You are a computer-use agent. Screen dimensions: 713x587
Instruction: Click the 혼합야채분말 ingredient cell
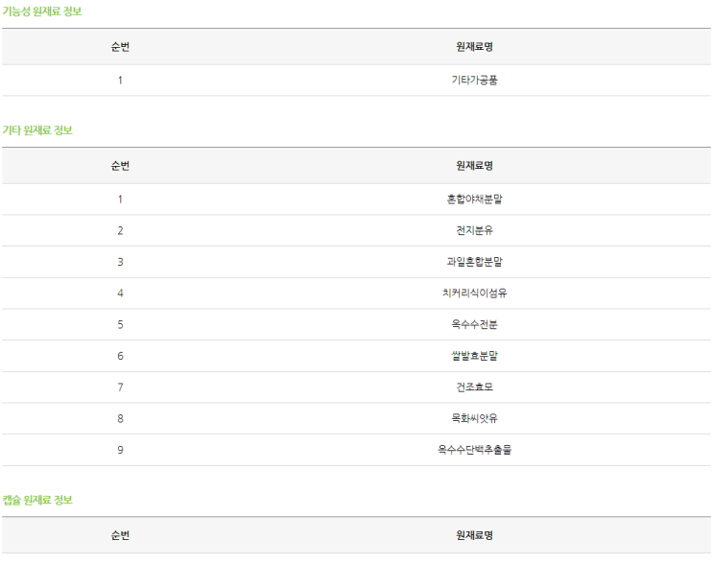click(x=474, y=200)
